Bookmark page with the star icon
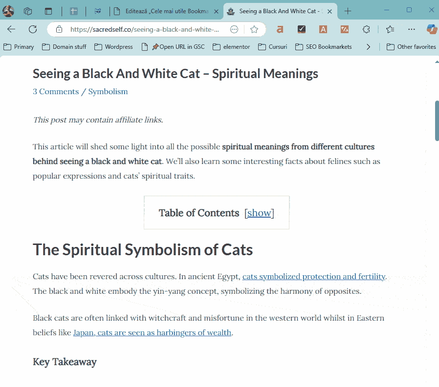This screenshot has width=439, height=387. click(254, 29)
